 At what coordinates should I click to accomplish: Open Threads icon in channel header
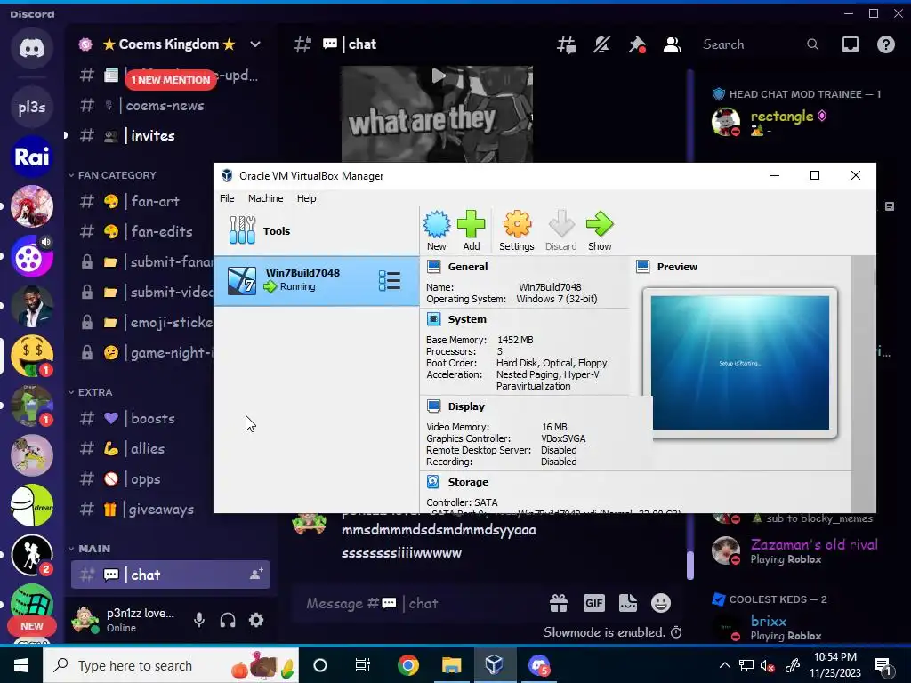tap(567, 44)
